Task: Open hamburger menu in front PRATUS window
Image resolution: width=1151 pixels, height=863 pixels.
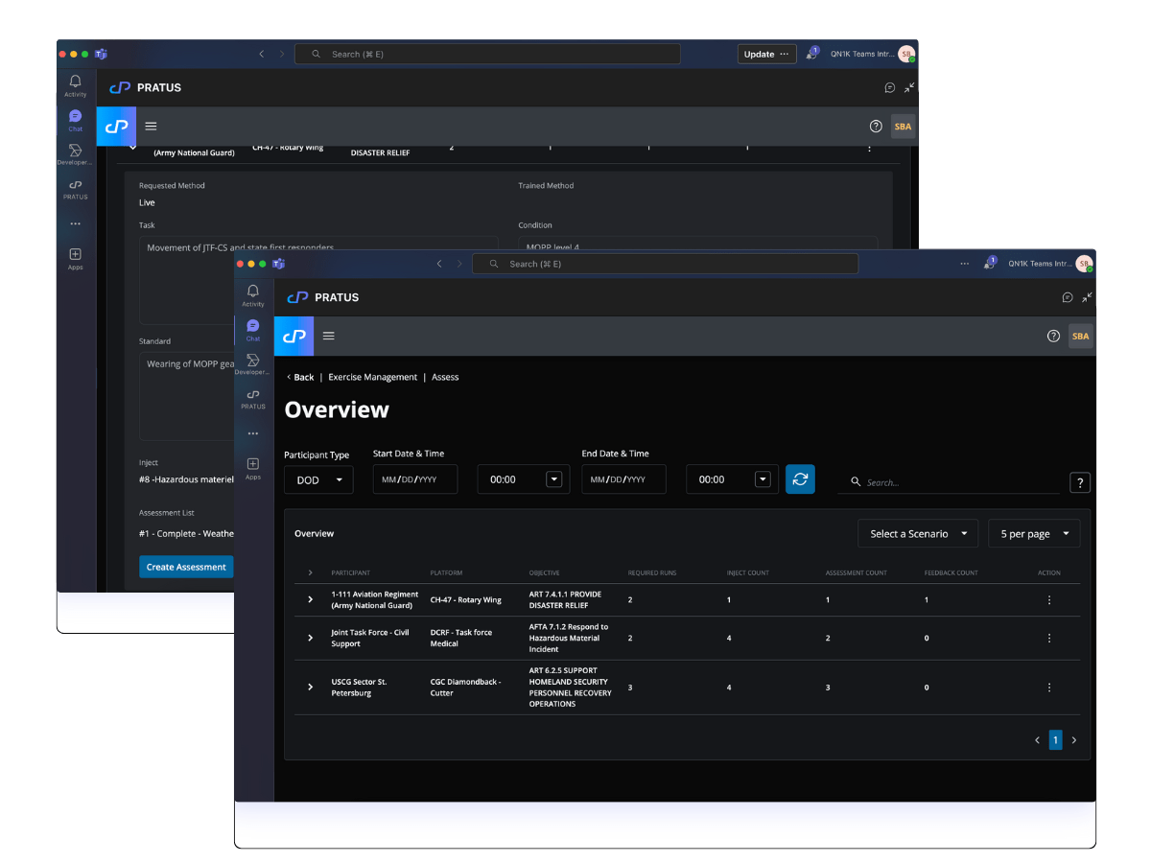Action: [329, 336]
